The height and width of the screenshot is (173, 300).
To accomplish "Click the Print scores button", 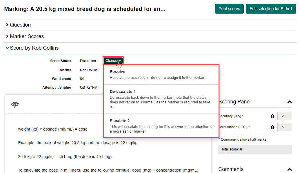I will click(x=229, y=9).
